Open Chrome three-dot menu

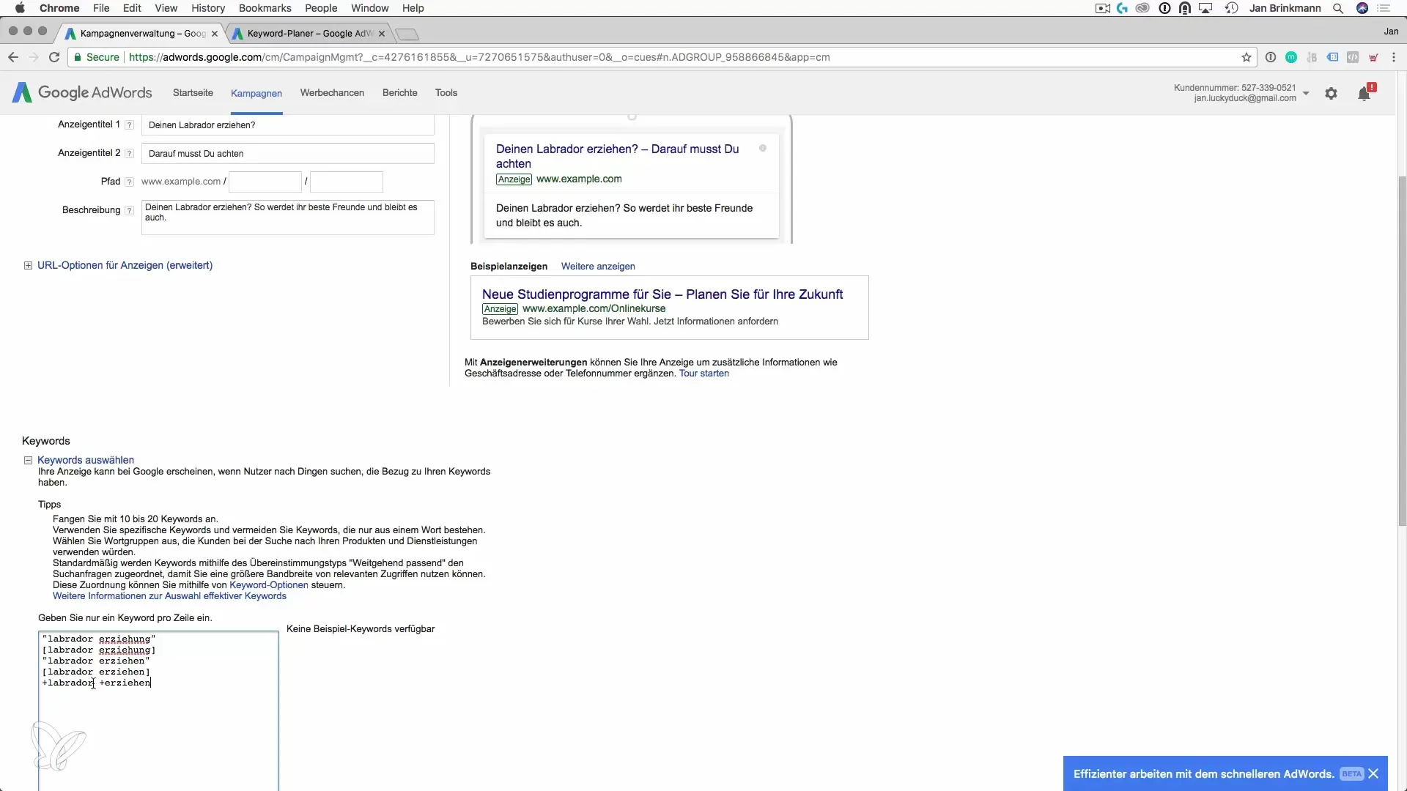point(1393,57)
